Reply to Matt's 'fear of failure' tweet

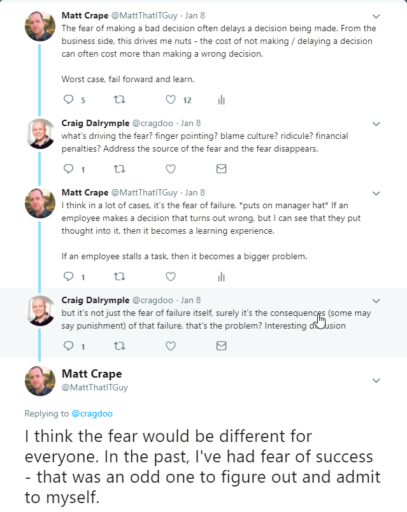(x=69, y=276)
